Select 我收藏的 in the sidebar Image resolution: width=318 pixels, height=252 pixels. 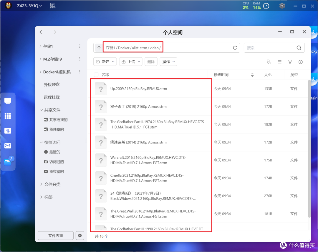pyautogui.click(x=54, y=171)
